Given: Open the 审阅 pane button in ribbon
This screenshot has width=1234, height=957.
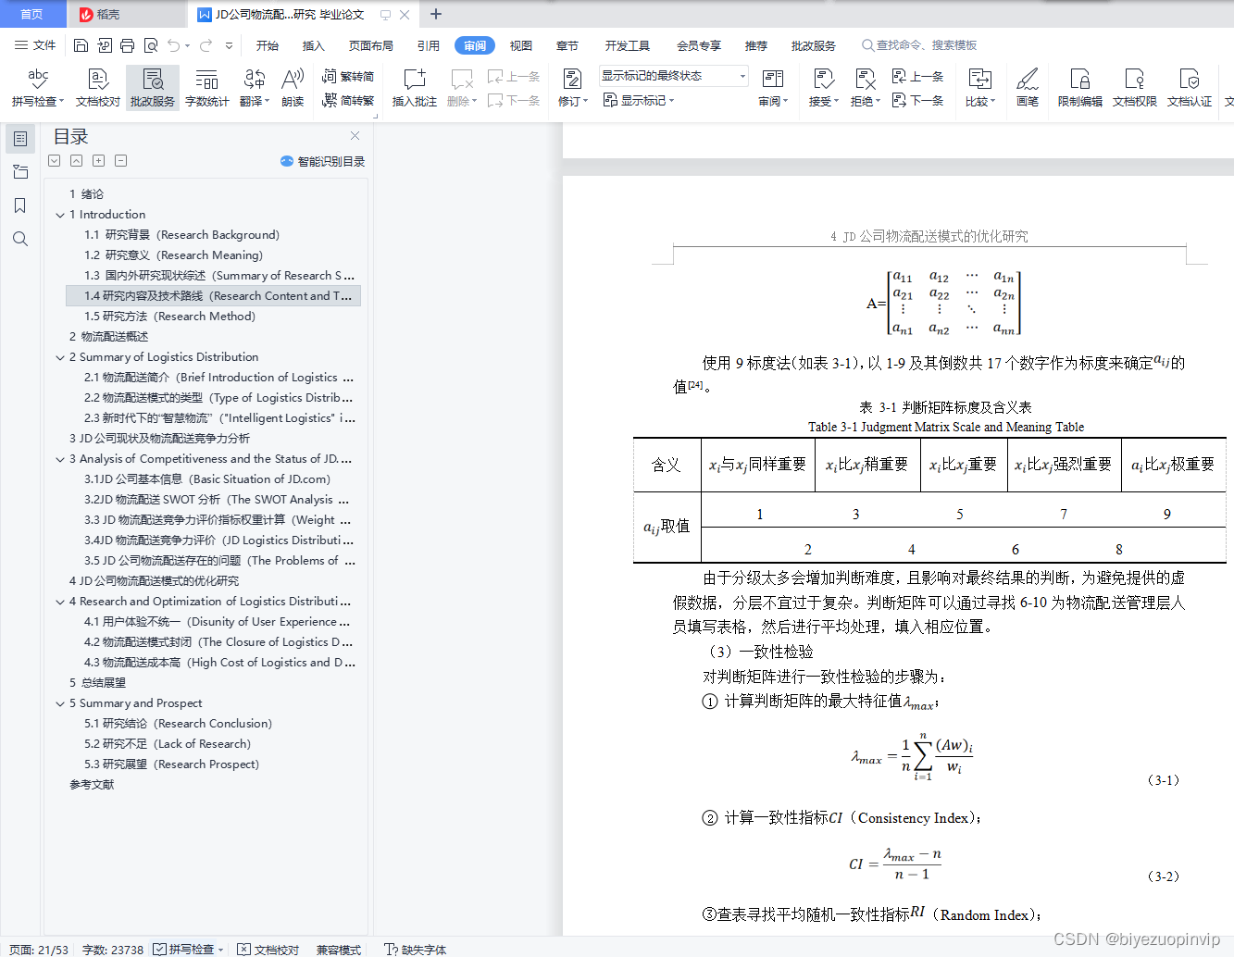Looking at the screenshot, I should pyautogui.click(x=773, y=87).
